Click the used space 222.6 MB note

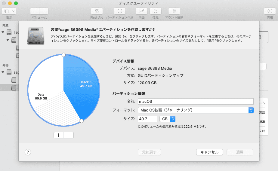pos(172,127)
